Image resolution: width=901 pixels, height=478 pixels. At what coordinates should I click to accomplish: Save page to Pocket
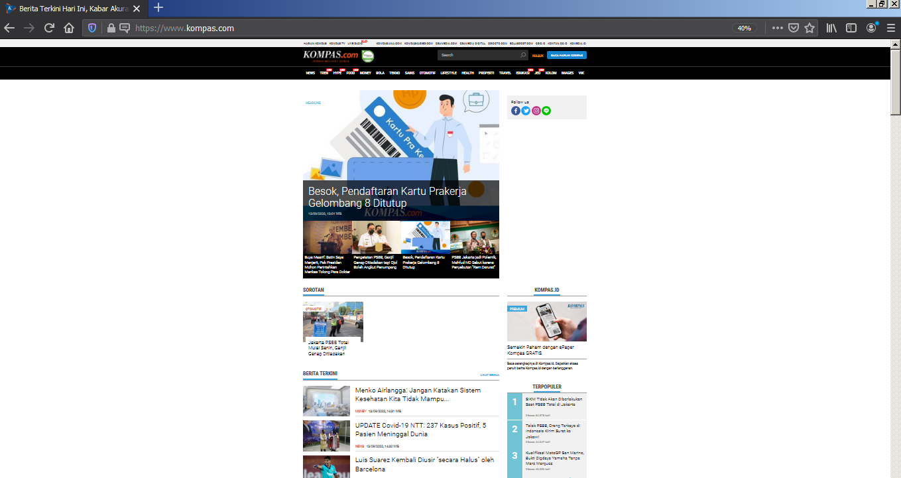pyautogui.click(x=794, y=28)
